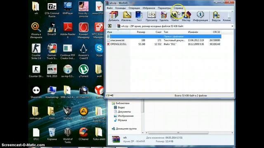The width and height of the screenshot is (264, 148).
Task: Select the Counter Strike 1.6 desktop icon
Action: coord(36,52)
